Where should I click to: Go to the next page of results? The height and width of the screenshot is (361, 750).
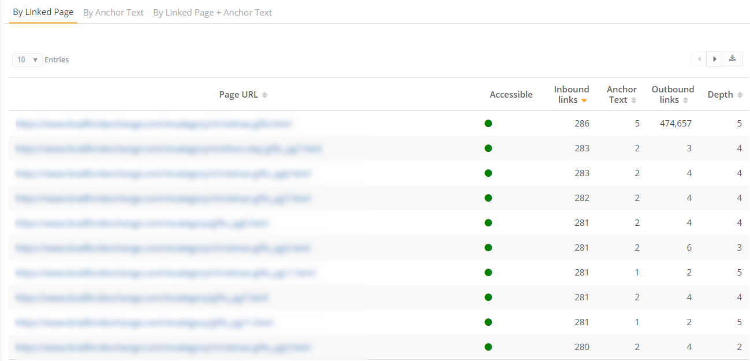714,59
